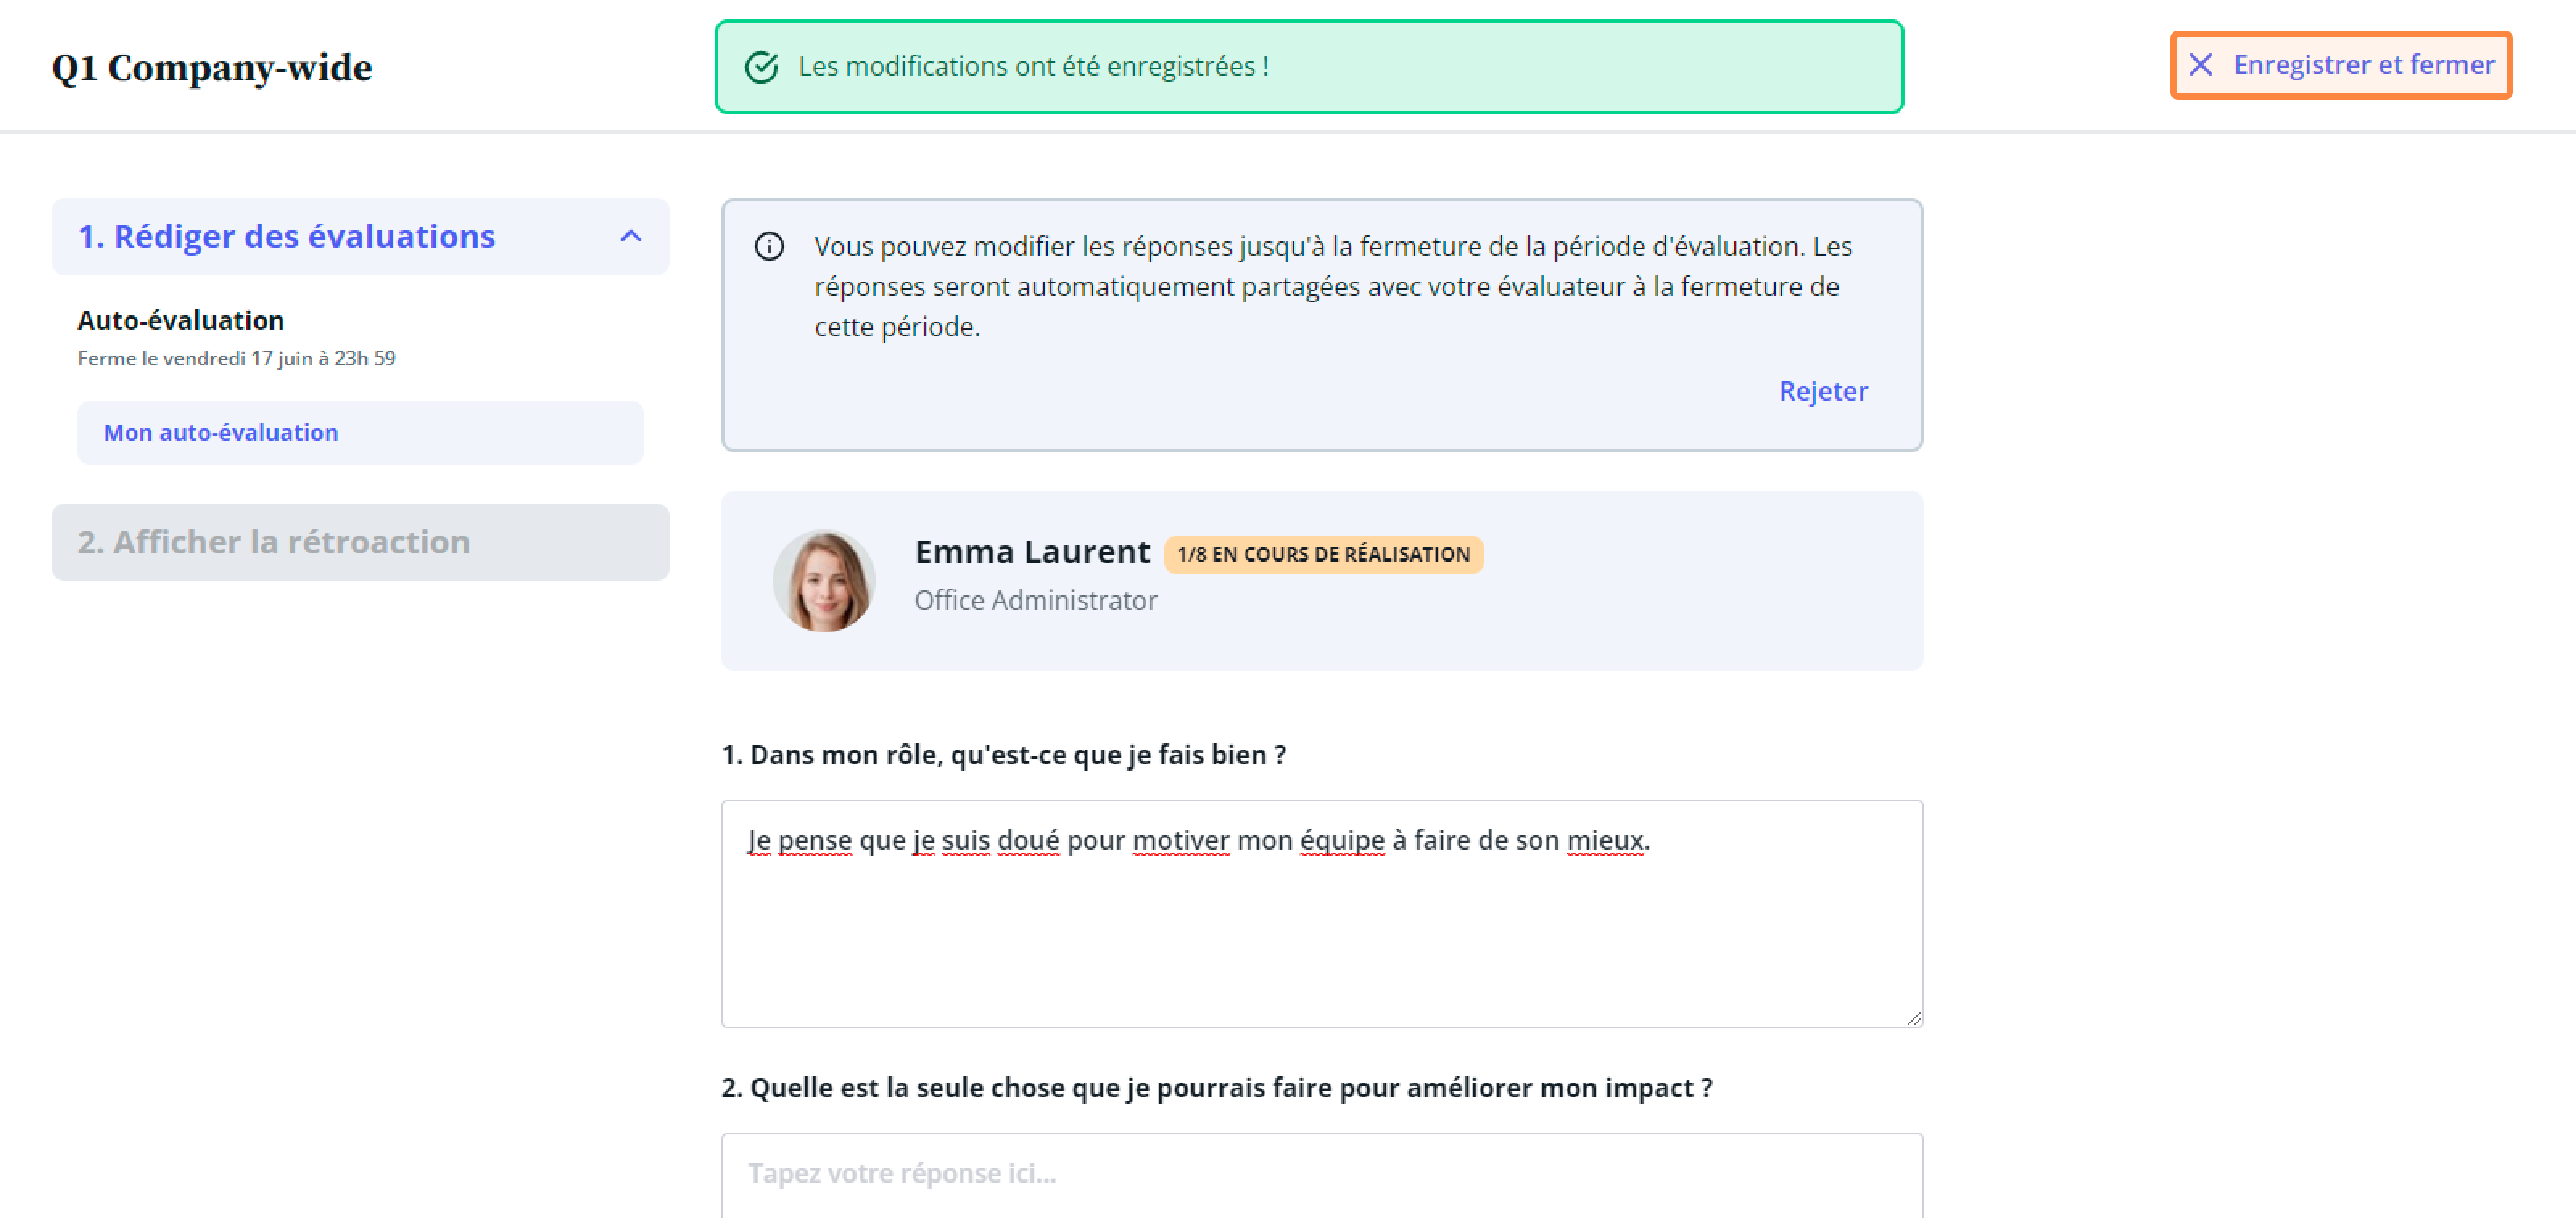The image size is (2576, 1218).
Task: Click the Q1 Company-wide title
Action: (212, 68)
